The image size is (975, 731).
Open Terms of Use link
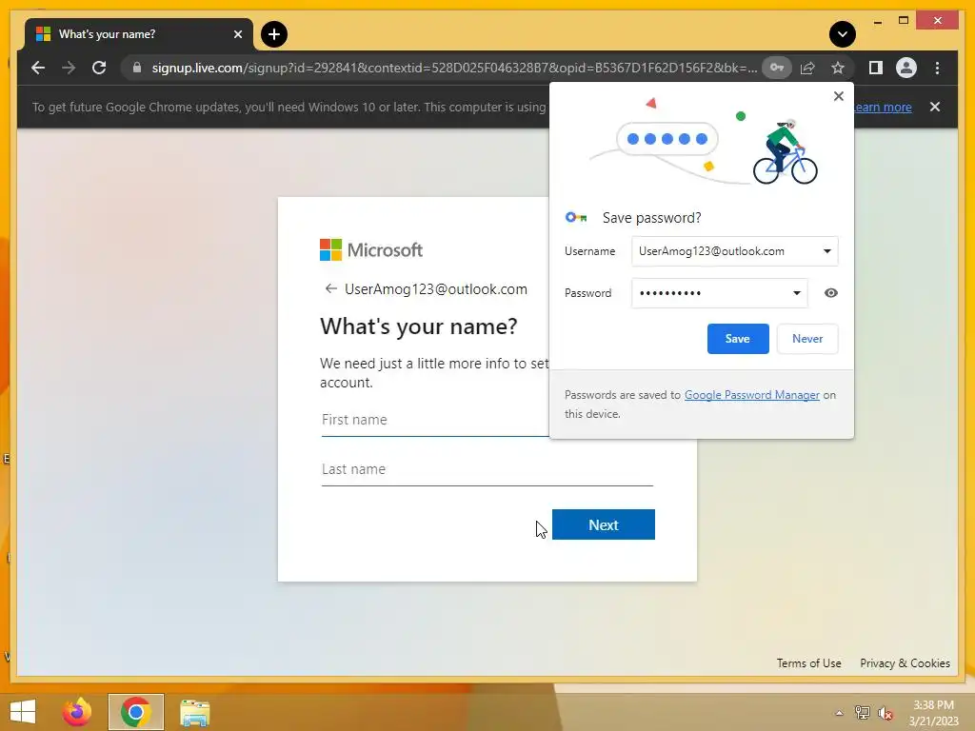808,663
